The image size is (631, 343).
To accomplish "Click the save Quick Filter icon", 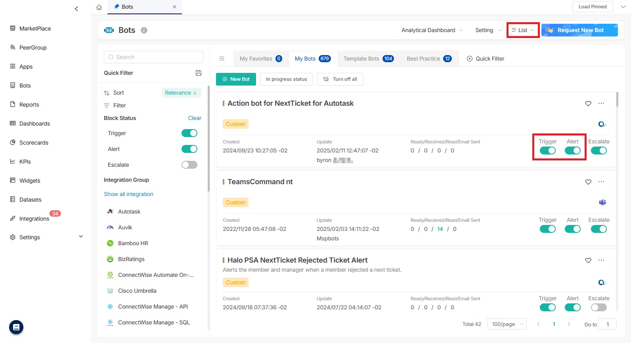I will (199, 73).
